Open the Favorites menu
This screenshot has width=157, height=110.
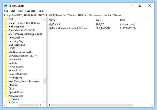point(30,11)
